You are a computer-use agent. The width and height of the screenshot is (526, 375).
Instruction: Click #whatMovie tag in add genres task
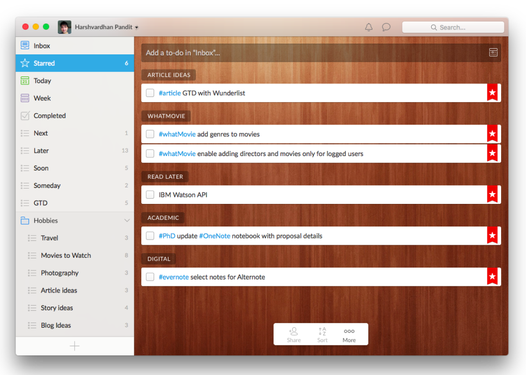tap(177, 134)
